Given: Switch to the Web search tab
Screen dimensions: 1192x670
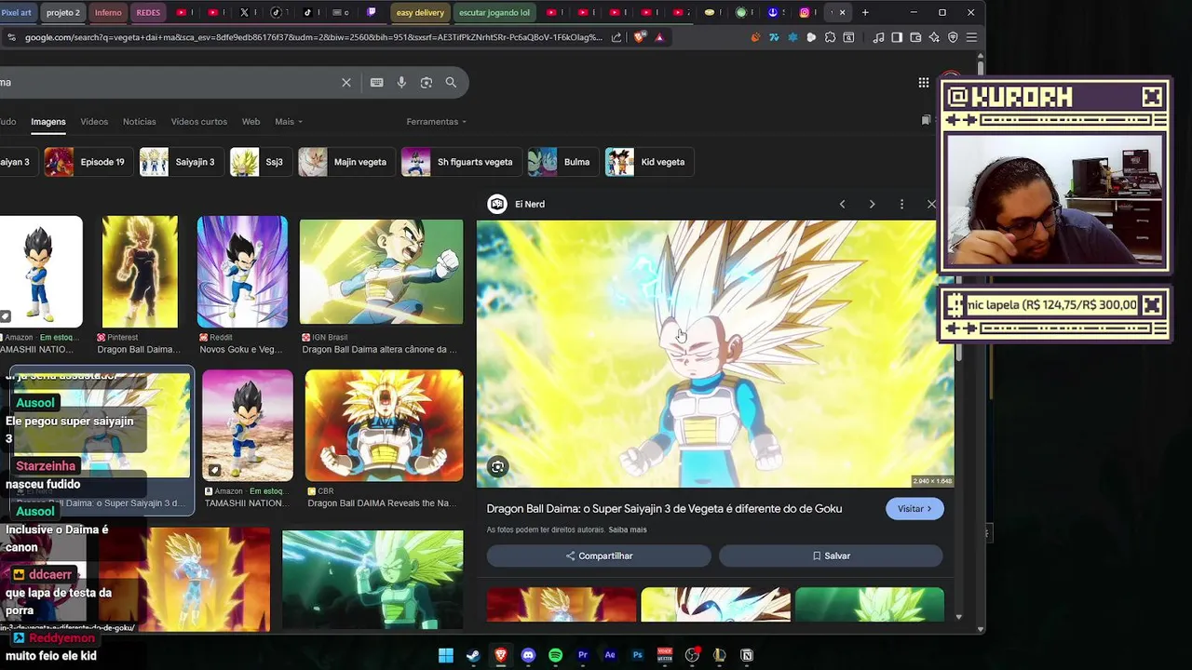Looking at the screenshot, I should pyautogui.click(x=251, y=122).
